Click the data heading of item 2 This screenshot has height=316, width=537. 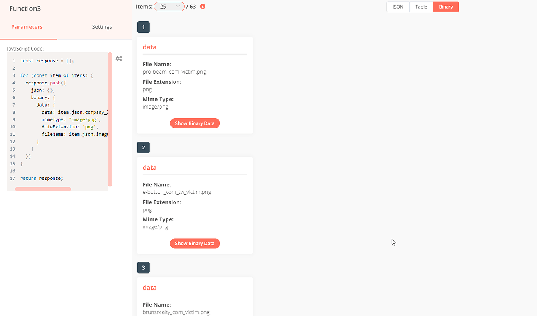[150, 167]
